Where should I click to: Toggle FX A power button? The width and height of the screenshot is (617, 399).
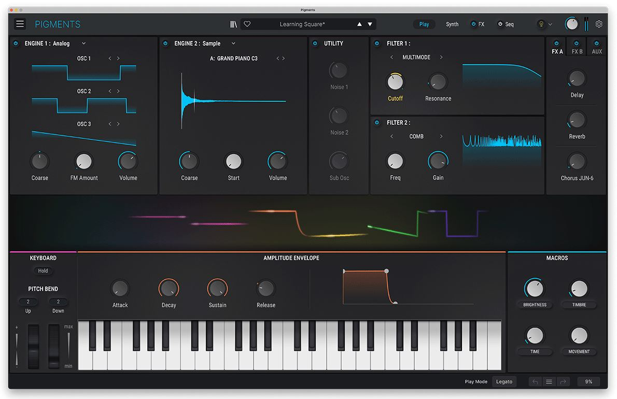pyautogui.click(x=556, y=43)
